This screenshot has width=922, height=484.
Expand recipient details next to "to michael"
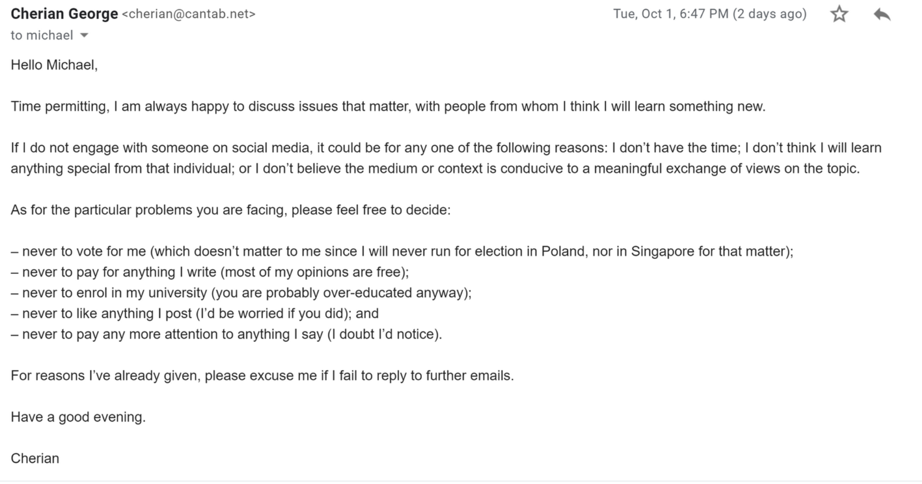coord(84,35)
